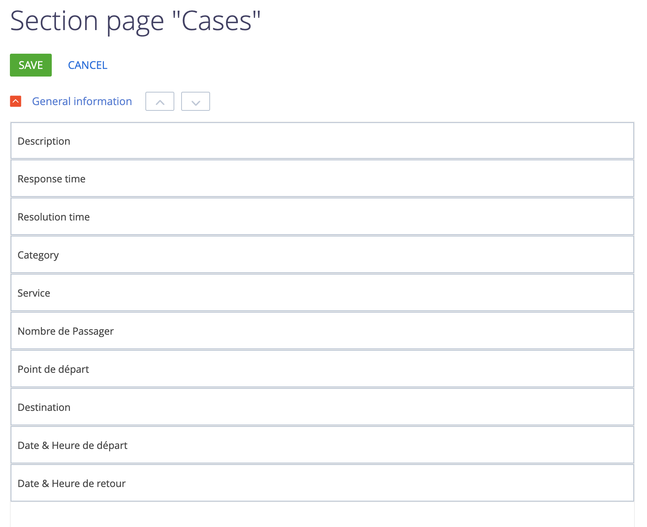
Task: Collapse the General information section
Action: (16, 101)
